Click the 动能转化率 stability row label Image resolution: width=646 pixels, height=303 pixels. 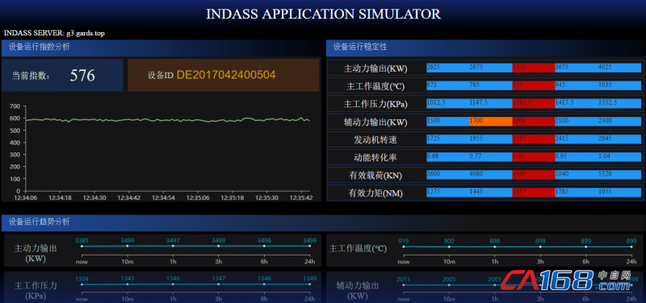pos(375,157)
